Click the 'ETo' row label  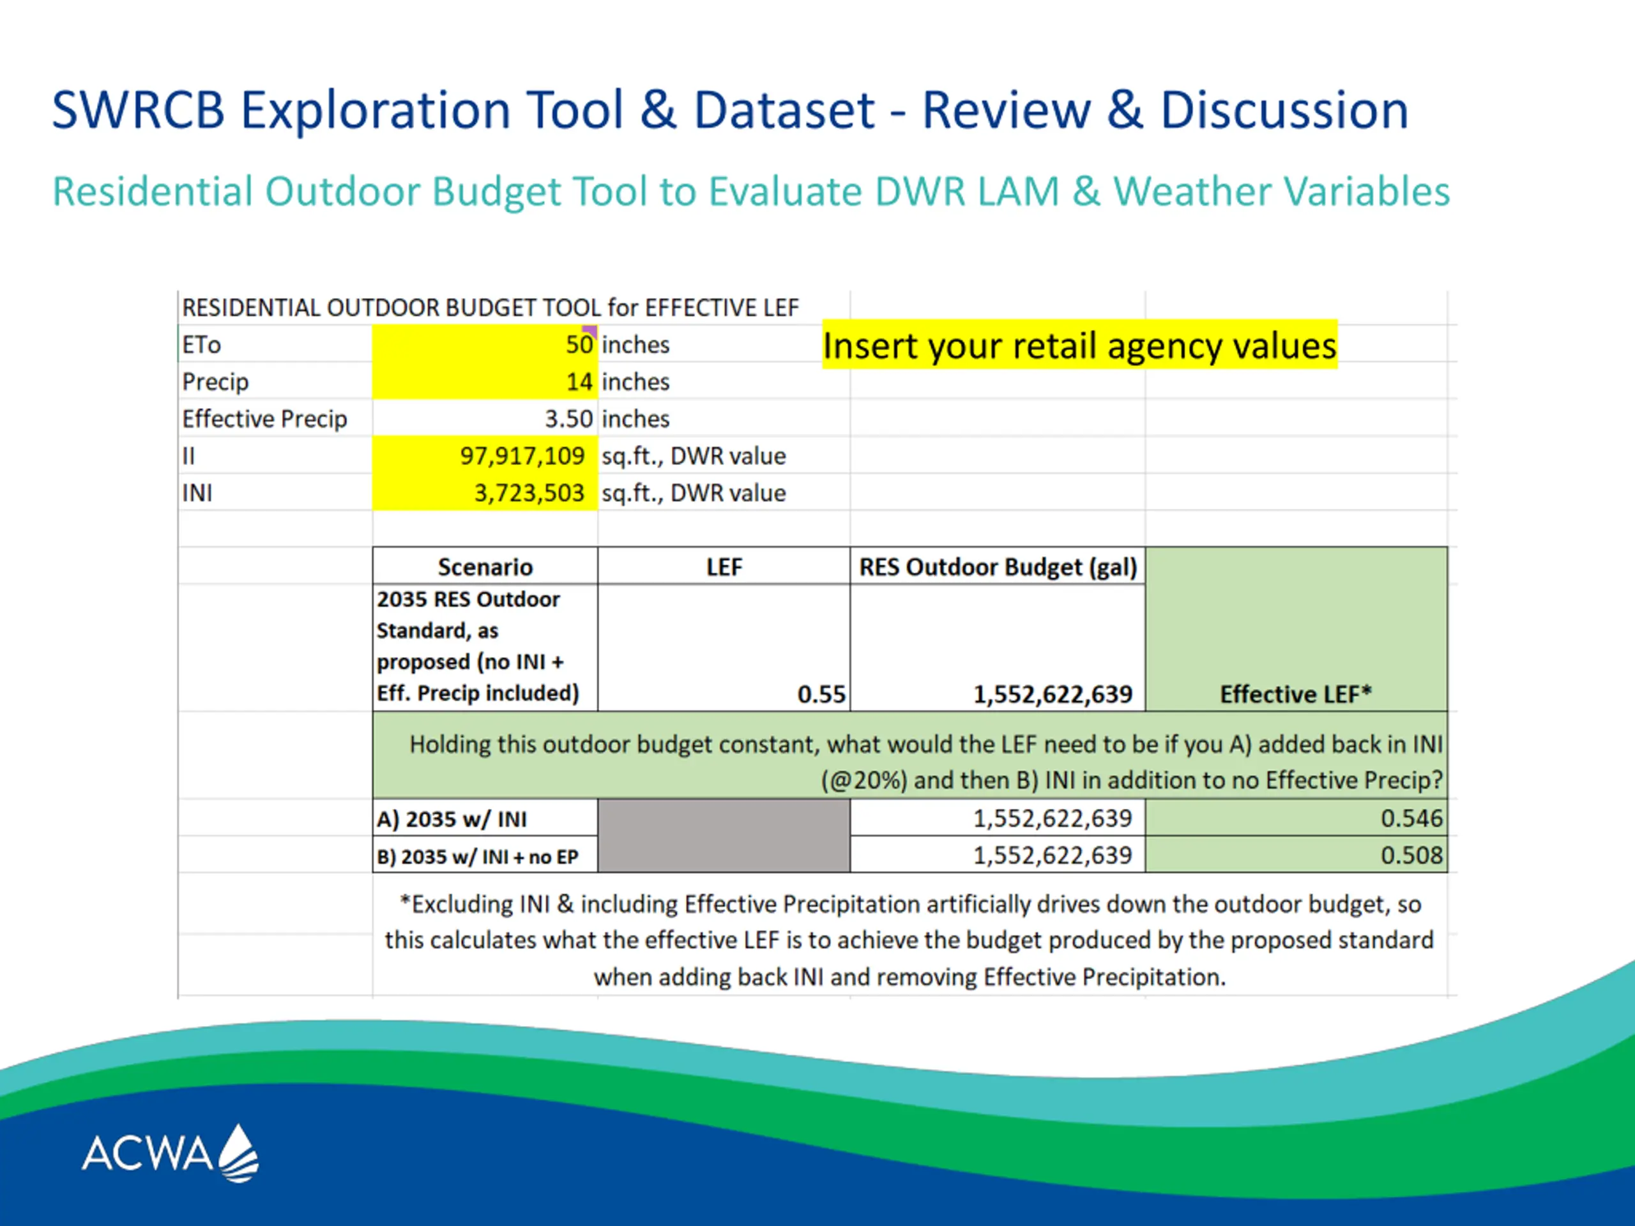point(201,345)
